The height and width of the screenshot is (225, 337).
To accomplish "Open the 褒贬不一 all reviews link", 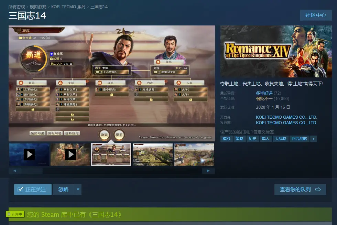I will pyautogui.click(x=264, y=98).
